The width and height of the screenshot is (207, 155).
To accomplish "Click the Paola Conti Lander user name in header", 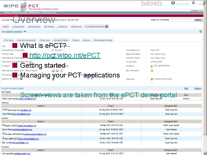I will (x=183, y=4).
